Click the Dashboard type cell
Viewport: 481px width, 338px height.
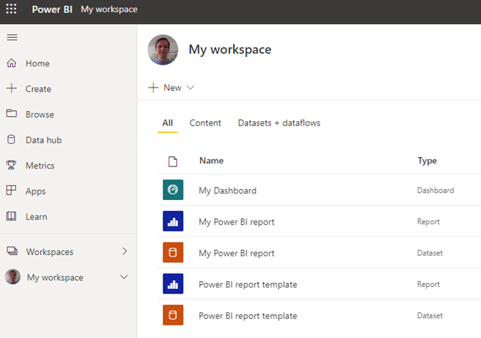(435, 191)
